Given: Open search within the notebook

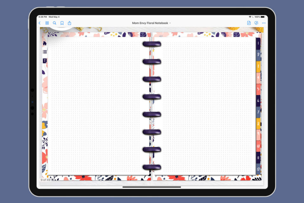Looking at the screenshot, I should (x=54, y=23).
